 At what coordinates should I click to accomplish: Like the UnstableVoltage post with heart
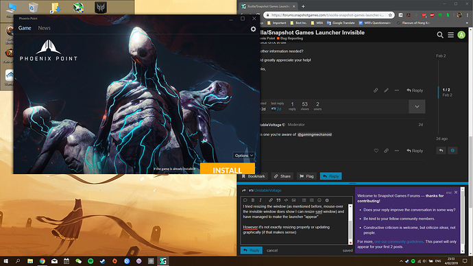(376, 151)
